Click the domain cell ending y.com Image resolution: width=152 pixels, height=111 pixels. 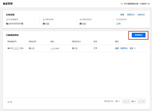pyautogui.click(x=55, y=49)
